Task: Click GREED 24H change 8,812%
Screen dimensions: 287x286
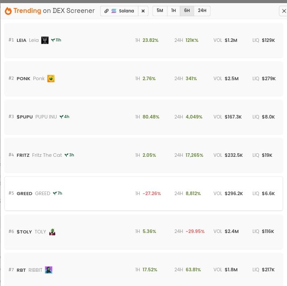Action: coord(193,193)
